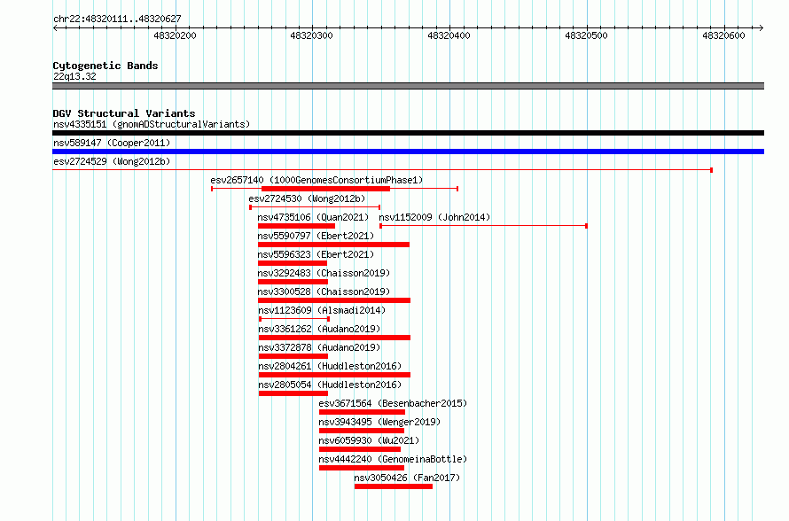Click the red bar under nsv2805054

coord(293,393)
